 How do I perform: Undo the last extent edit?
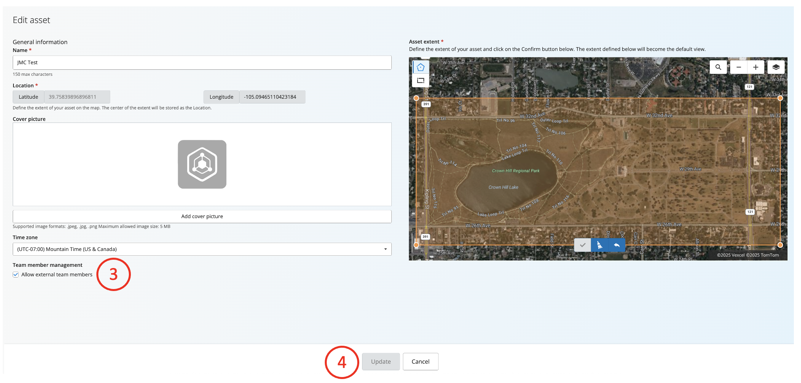point(617,245)
